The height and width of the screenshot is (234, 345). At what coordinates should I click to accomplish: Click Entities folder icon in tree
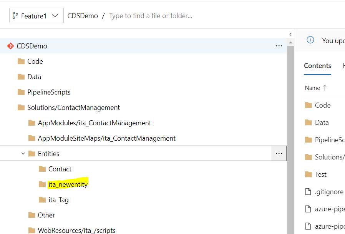tap(32, 153)
